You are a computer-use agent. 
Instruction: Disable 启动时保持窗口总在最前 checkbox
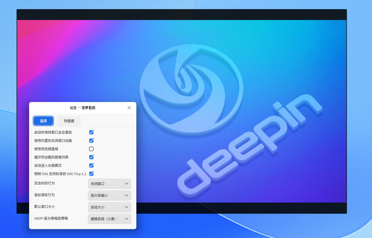click(x=91, y=132)
